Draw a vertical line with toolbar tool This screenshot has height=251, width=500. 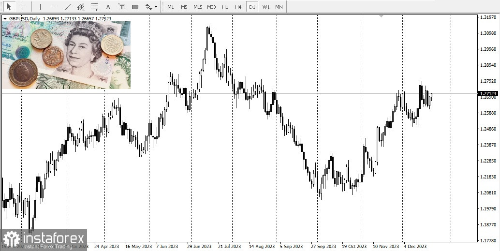pos(40,7)
